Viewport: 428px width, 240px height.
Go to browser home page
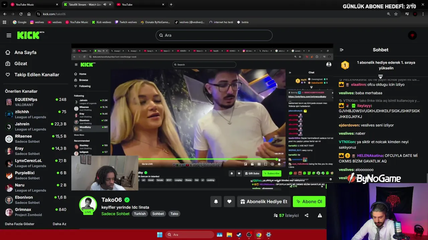coord(29,14)
